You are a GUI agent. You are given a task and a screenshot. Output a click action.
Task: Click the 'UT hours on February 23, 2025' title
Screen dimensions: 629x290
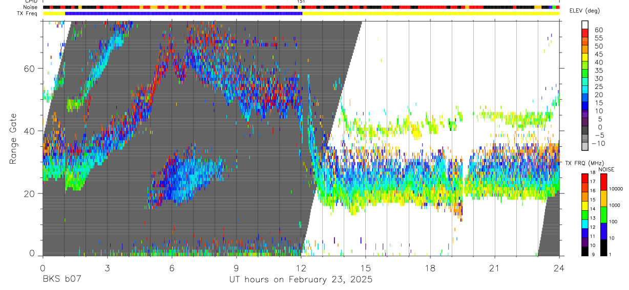coord(301,280)
